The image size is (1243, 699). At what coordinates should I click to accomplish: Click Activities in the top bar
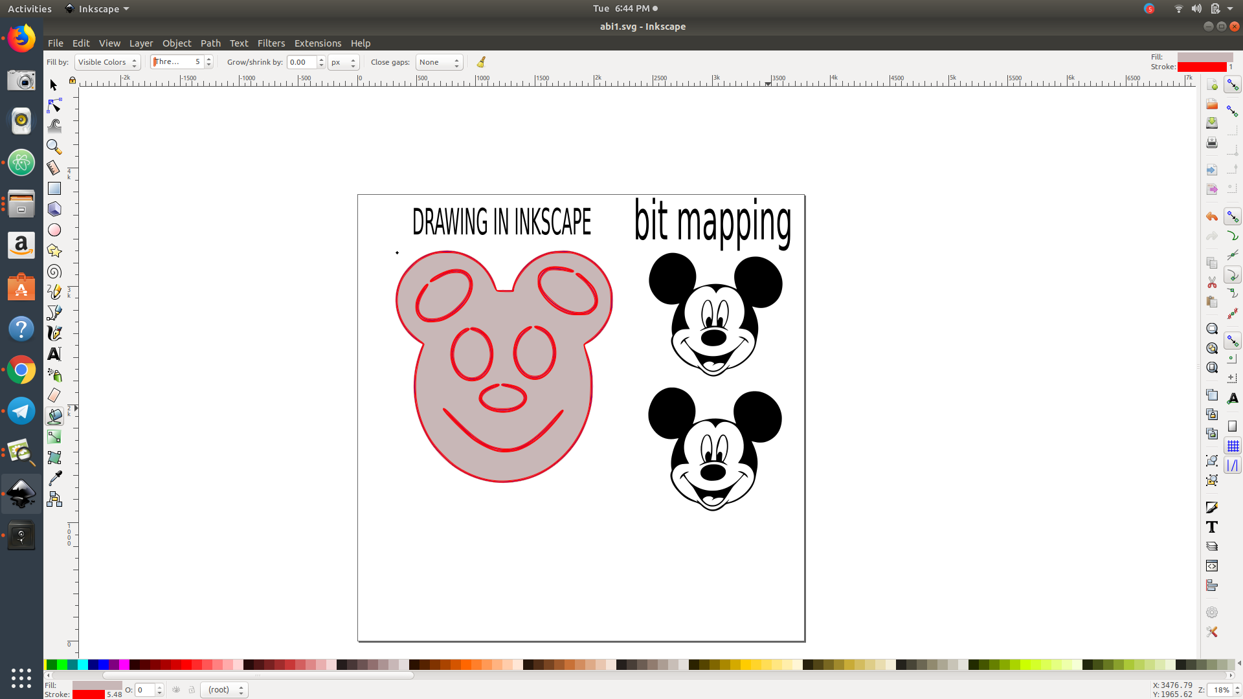(x=30, y=8)
